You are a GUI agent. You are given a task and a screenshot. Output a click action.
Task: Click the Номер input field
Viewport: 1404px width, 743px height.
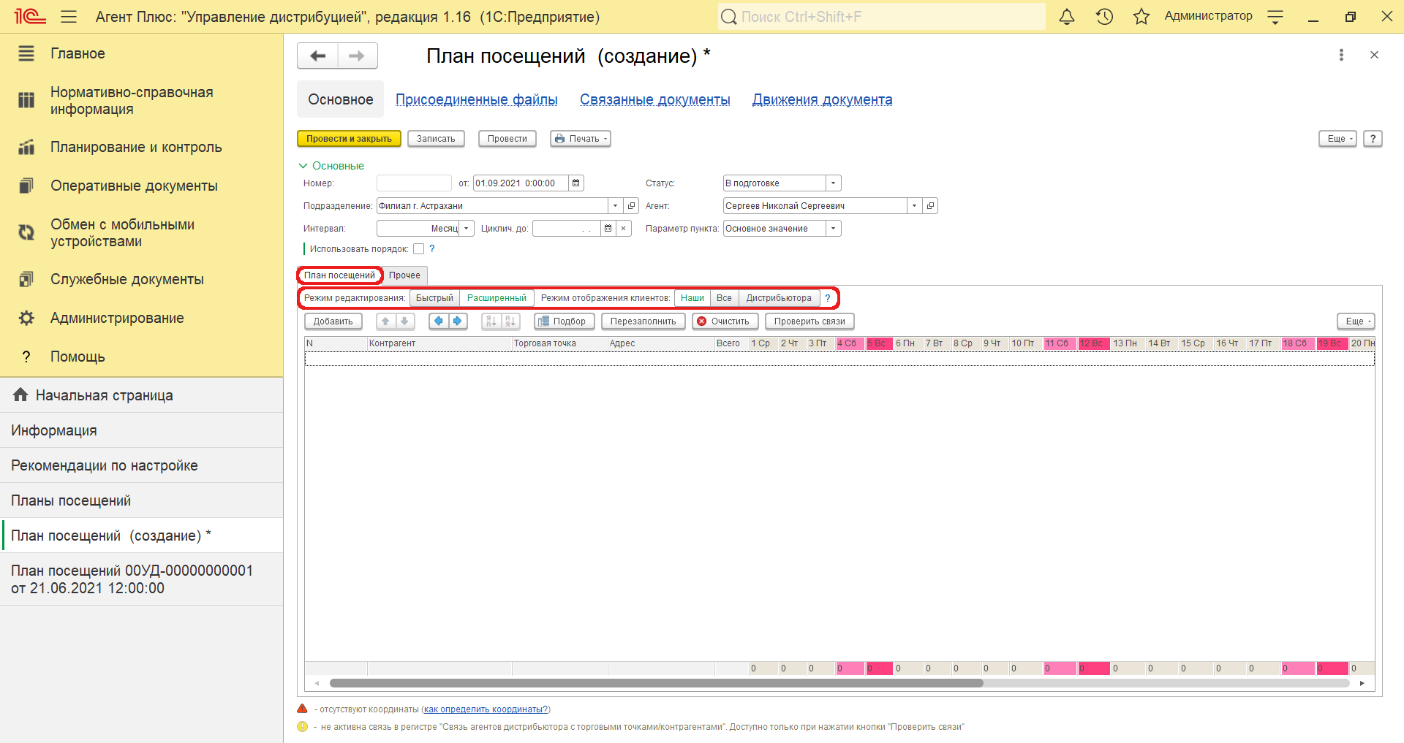414,183
